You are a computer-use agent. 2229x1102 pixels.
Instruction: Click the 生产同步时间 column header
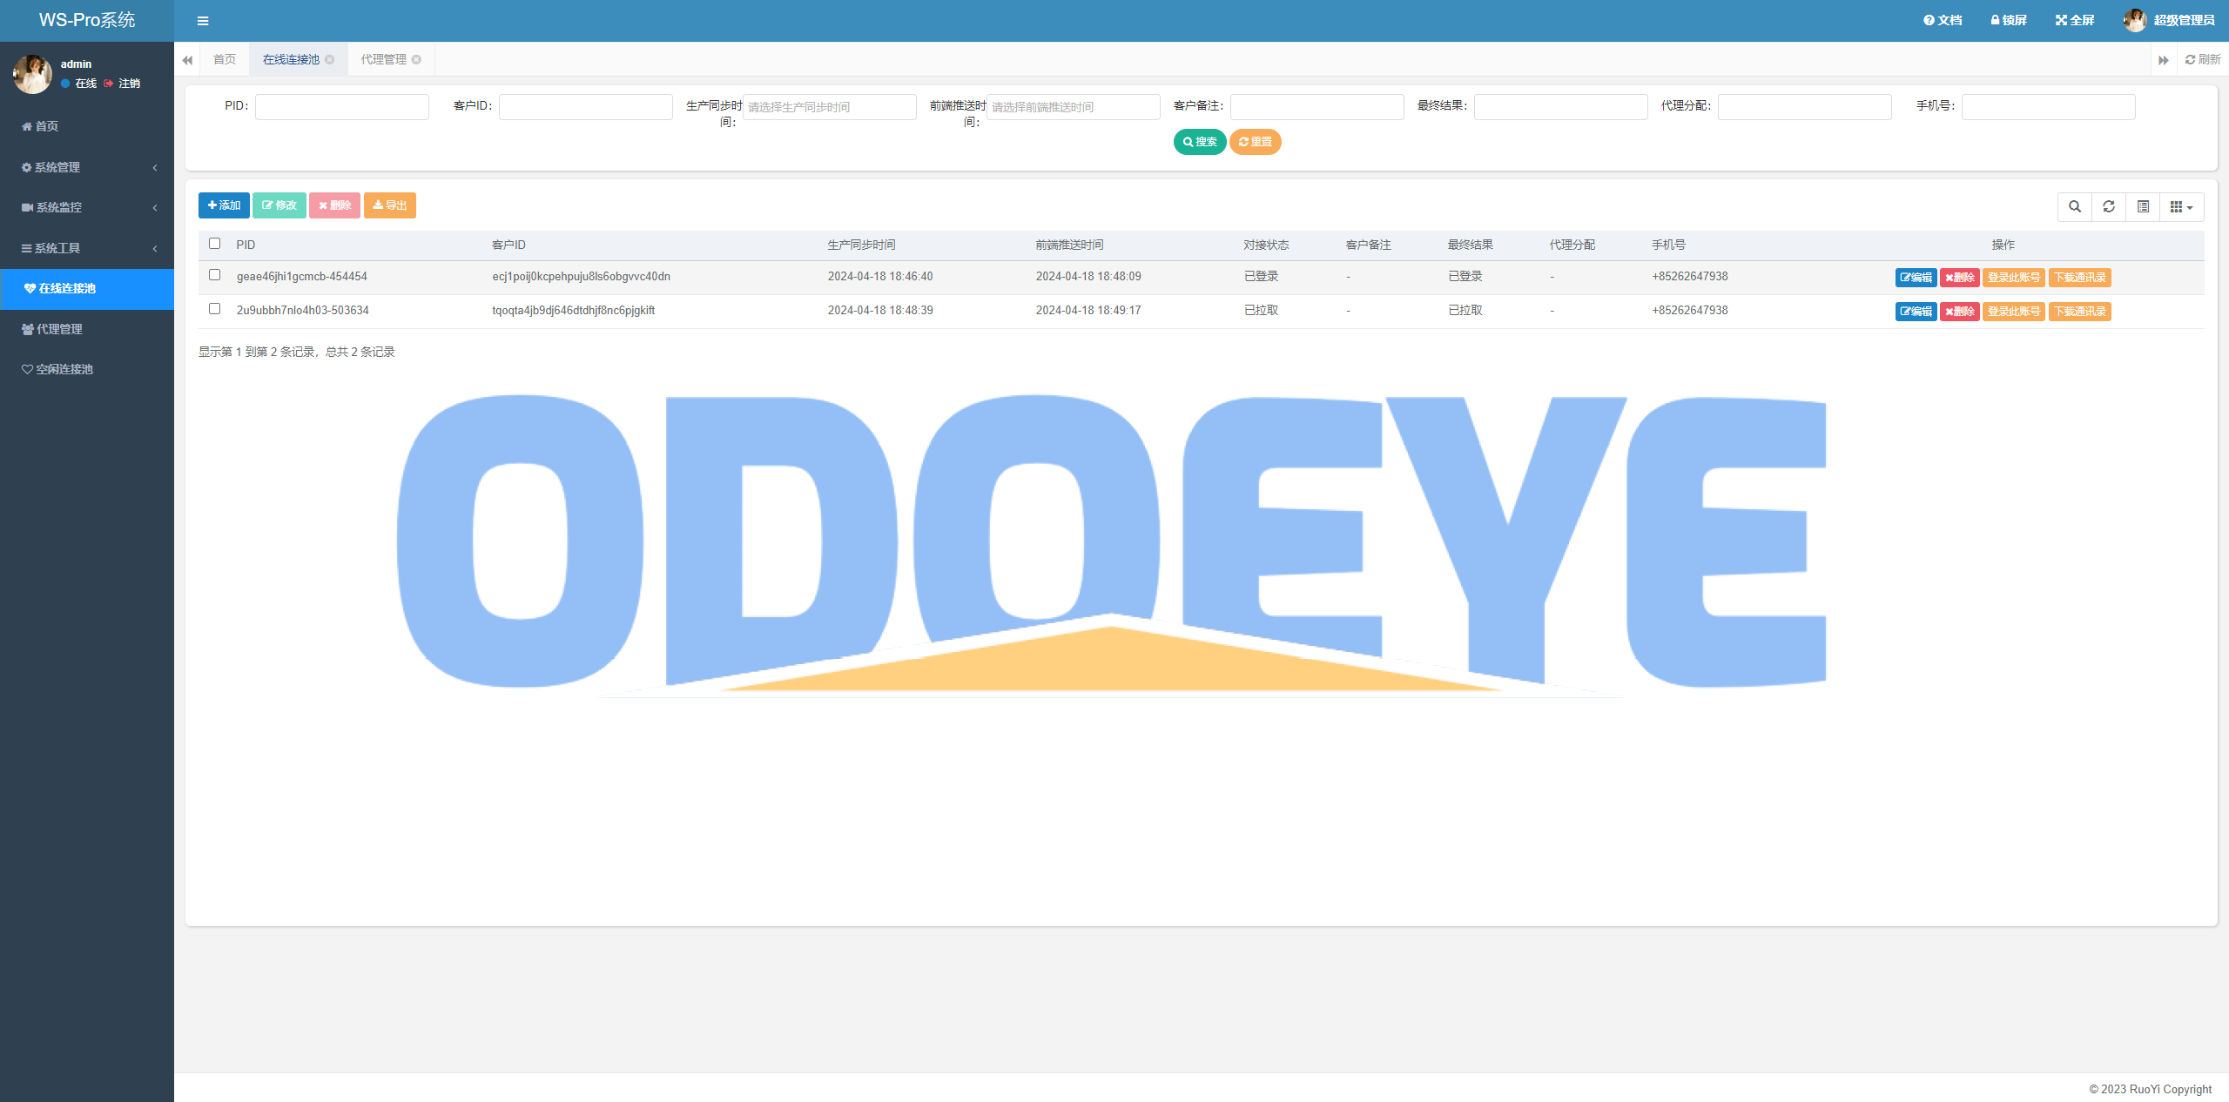tap(861, 245)
